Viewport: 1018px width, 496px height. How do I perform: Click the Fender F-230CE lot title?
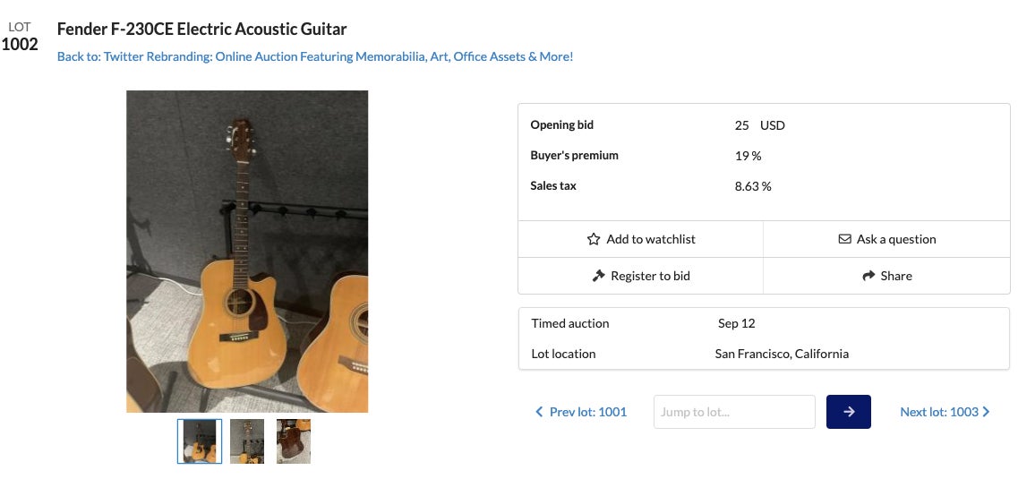pyautogui.click(x=201, y=29)
